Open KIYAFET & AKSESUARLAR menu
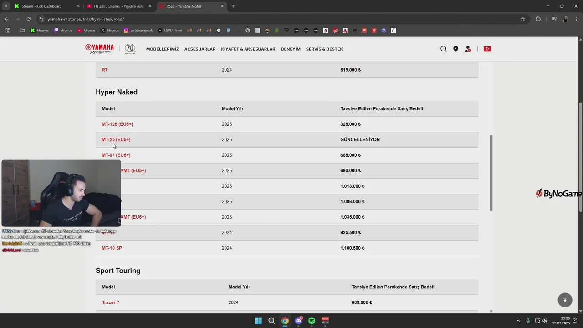This screenshot has width=583, height=328. (248, 49)
